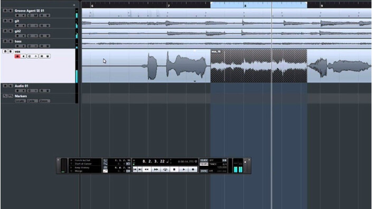
Task: Click the 120.000 tempo value
Action: (x=222, y=167)
